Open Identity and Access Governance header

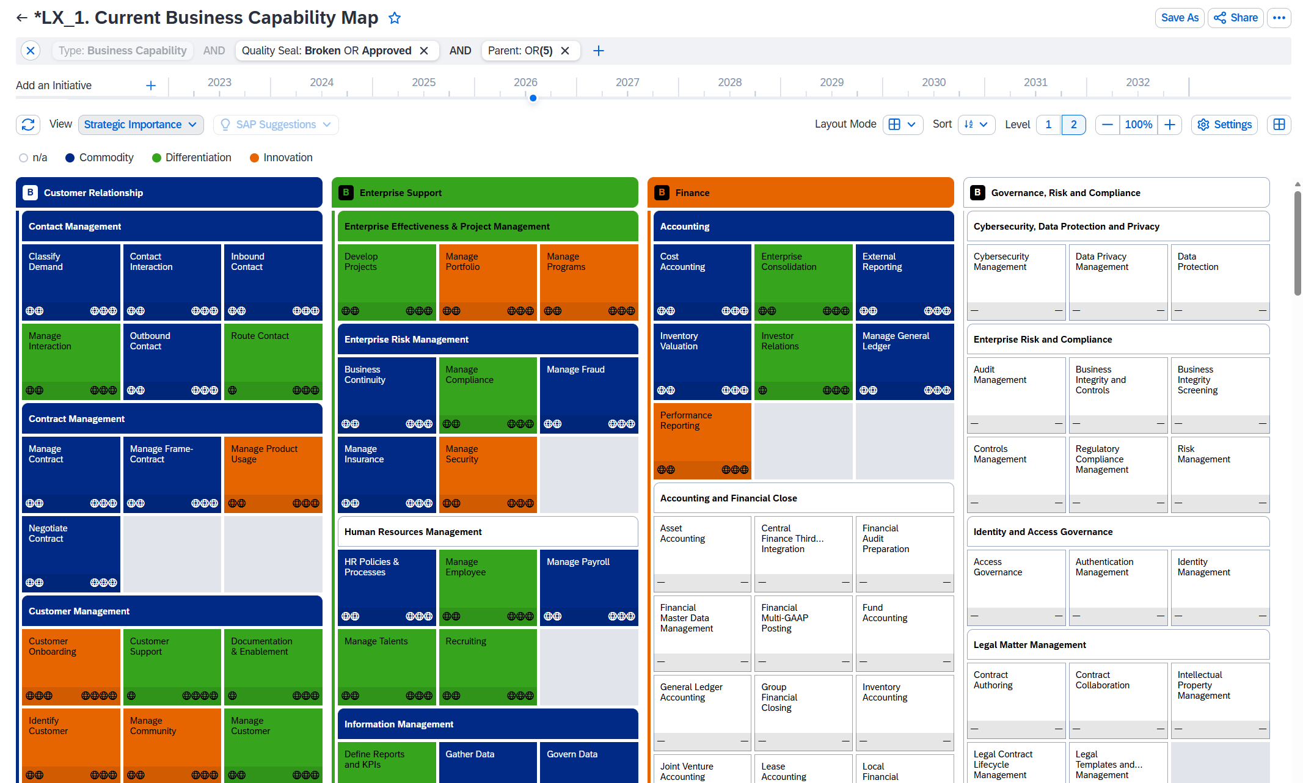coord(1118,531)
